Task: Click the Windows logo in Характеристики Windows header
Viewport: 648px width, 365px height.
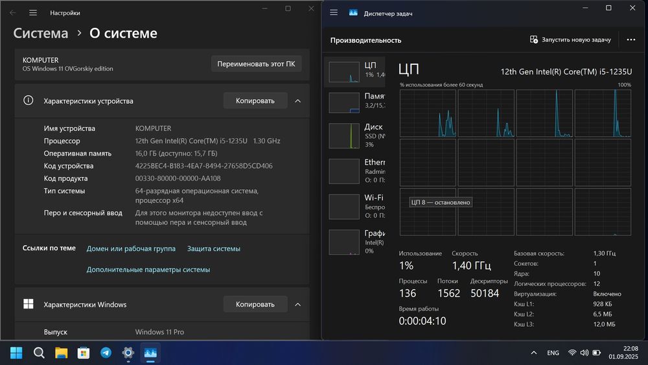Action: coord(28,304)
